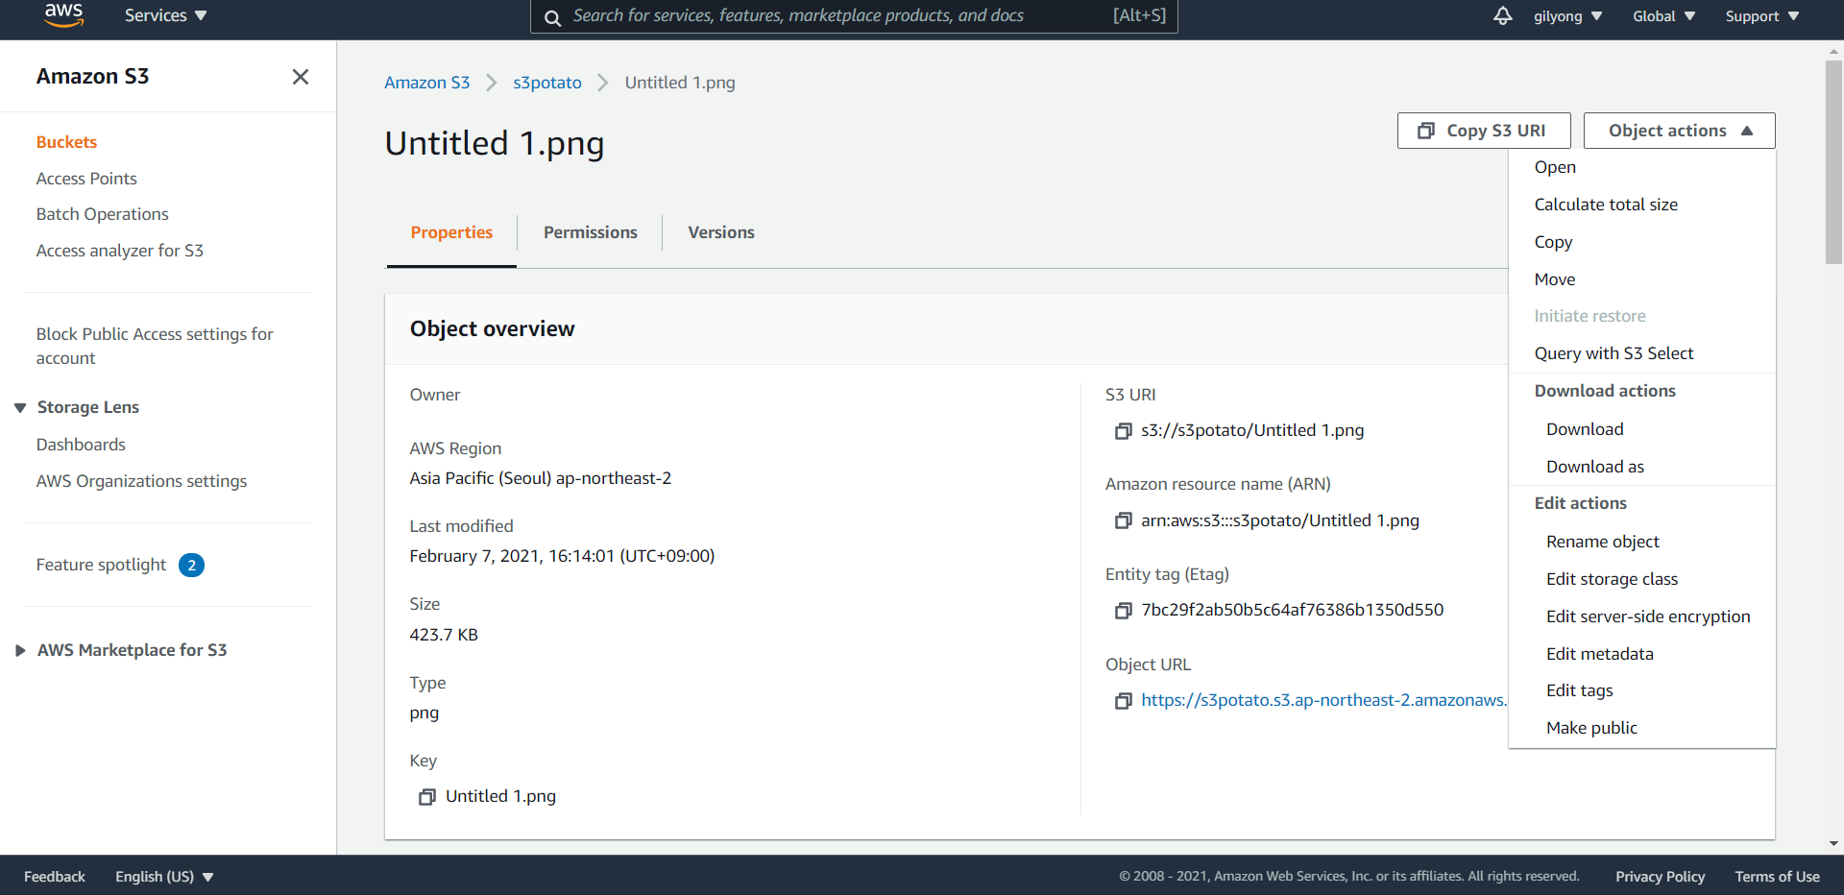
Task: Open the Object URL hyperlink
Action: click(1323, 700)
